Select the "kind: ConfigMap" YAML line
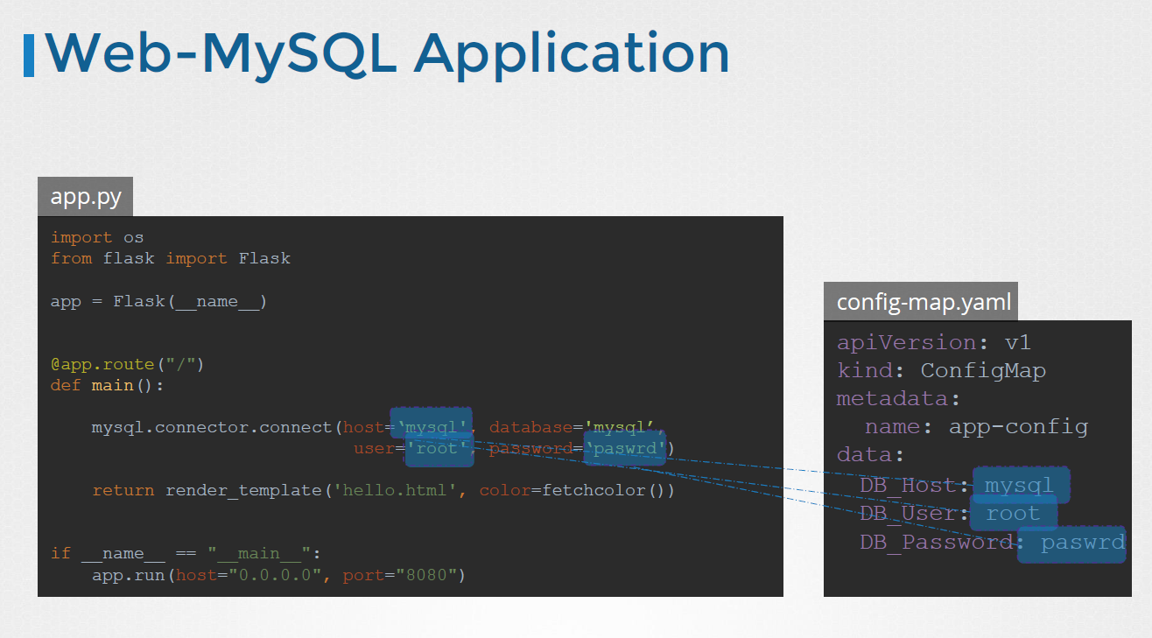 tap(941, 370)
